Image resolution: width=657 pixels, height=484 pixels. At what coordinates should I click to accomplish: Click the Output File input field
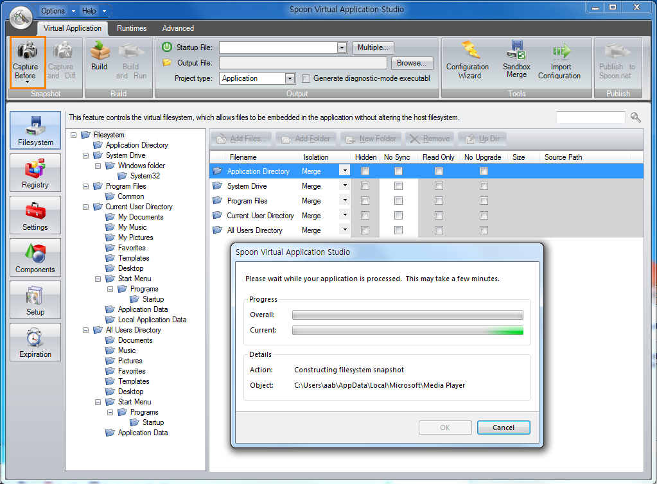[x=303, y=63]
